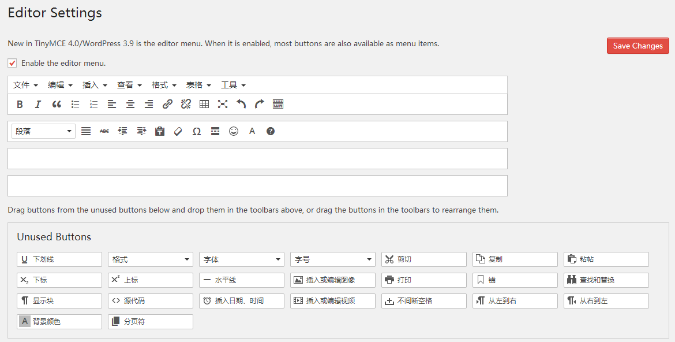Click the remove link icon
This screenshot has width=675, height=342.
pyautogui.click(x=186, y=104)
